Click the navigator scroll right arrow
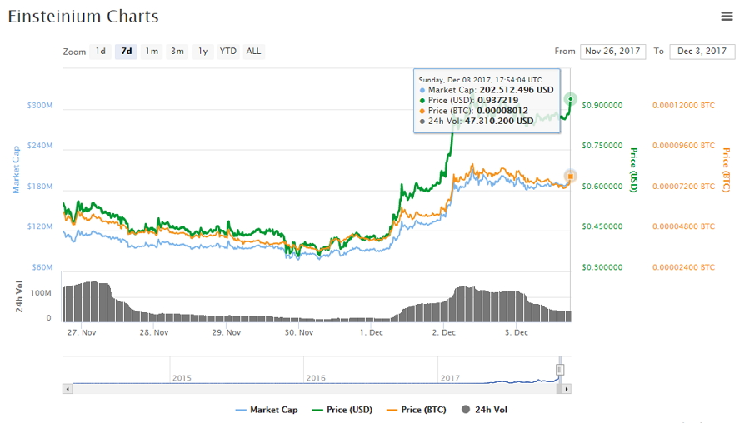This screenshot has height=423, width=750. pos(567,389)
